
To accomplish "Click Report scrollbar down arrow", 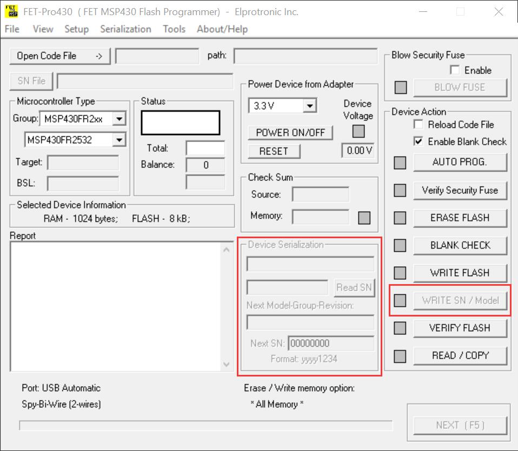I will point(227,364).
